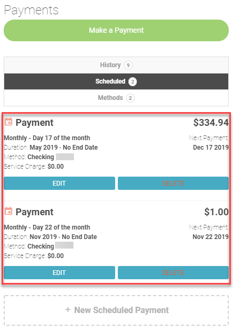Click the Nov 22 2019 next payment date
The height and width of the screenshot is (330, 233).
(x=210, y=237)
